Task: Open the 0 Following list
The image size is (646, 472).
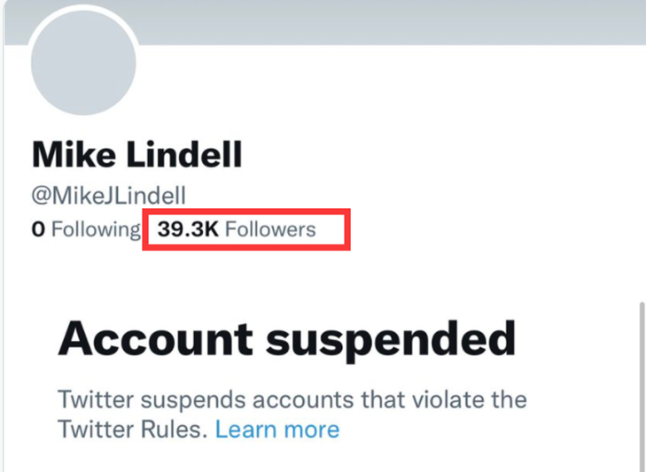Action: click(x=85, y=230)
